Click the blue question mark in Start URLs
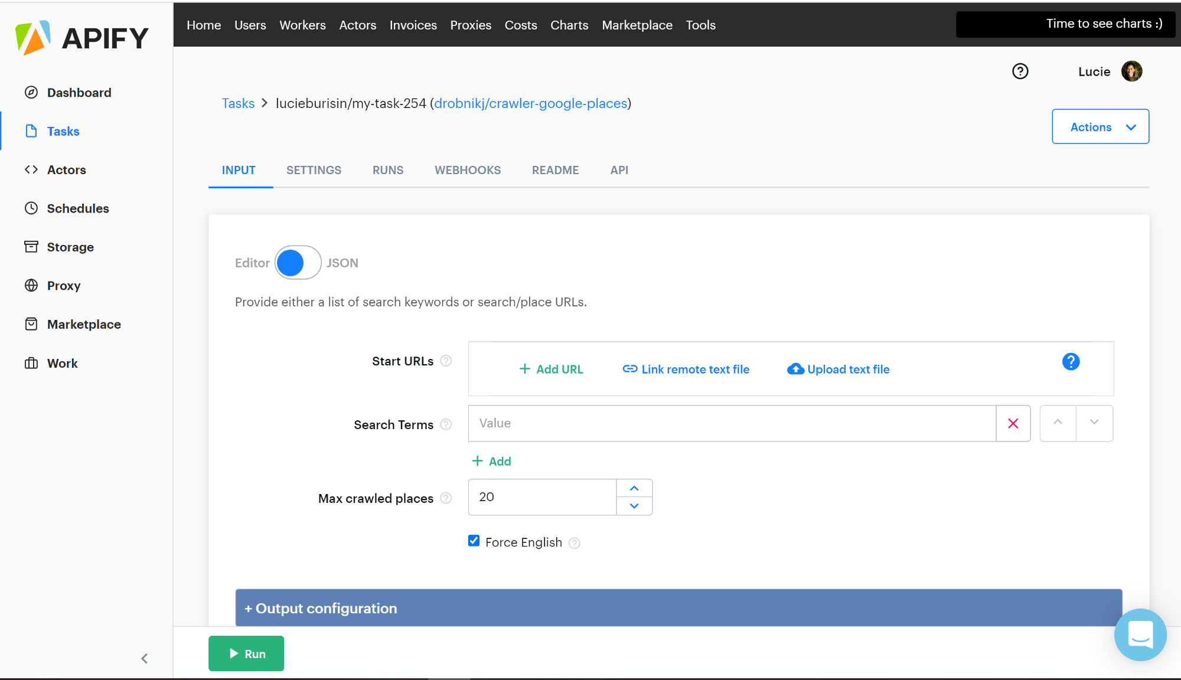Screen dimensions: 1181x680 [1071, 361]
